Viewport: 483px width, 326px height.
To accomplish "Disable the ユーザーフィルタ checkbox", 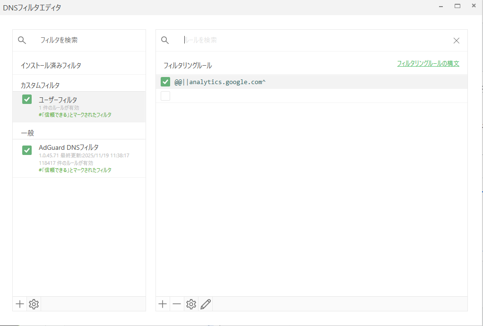I will click(x=27, y=99).
